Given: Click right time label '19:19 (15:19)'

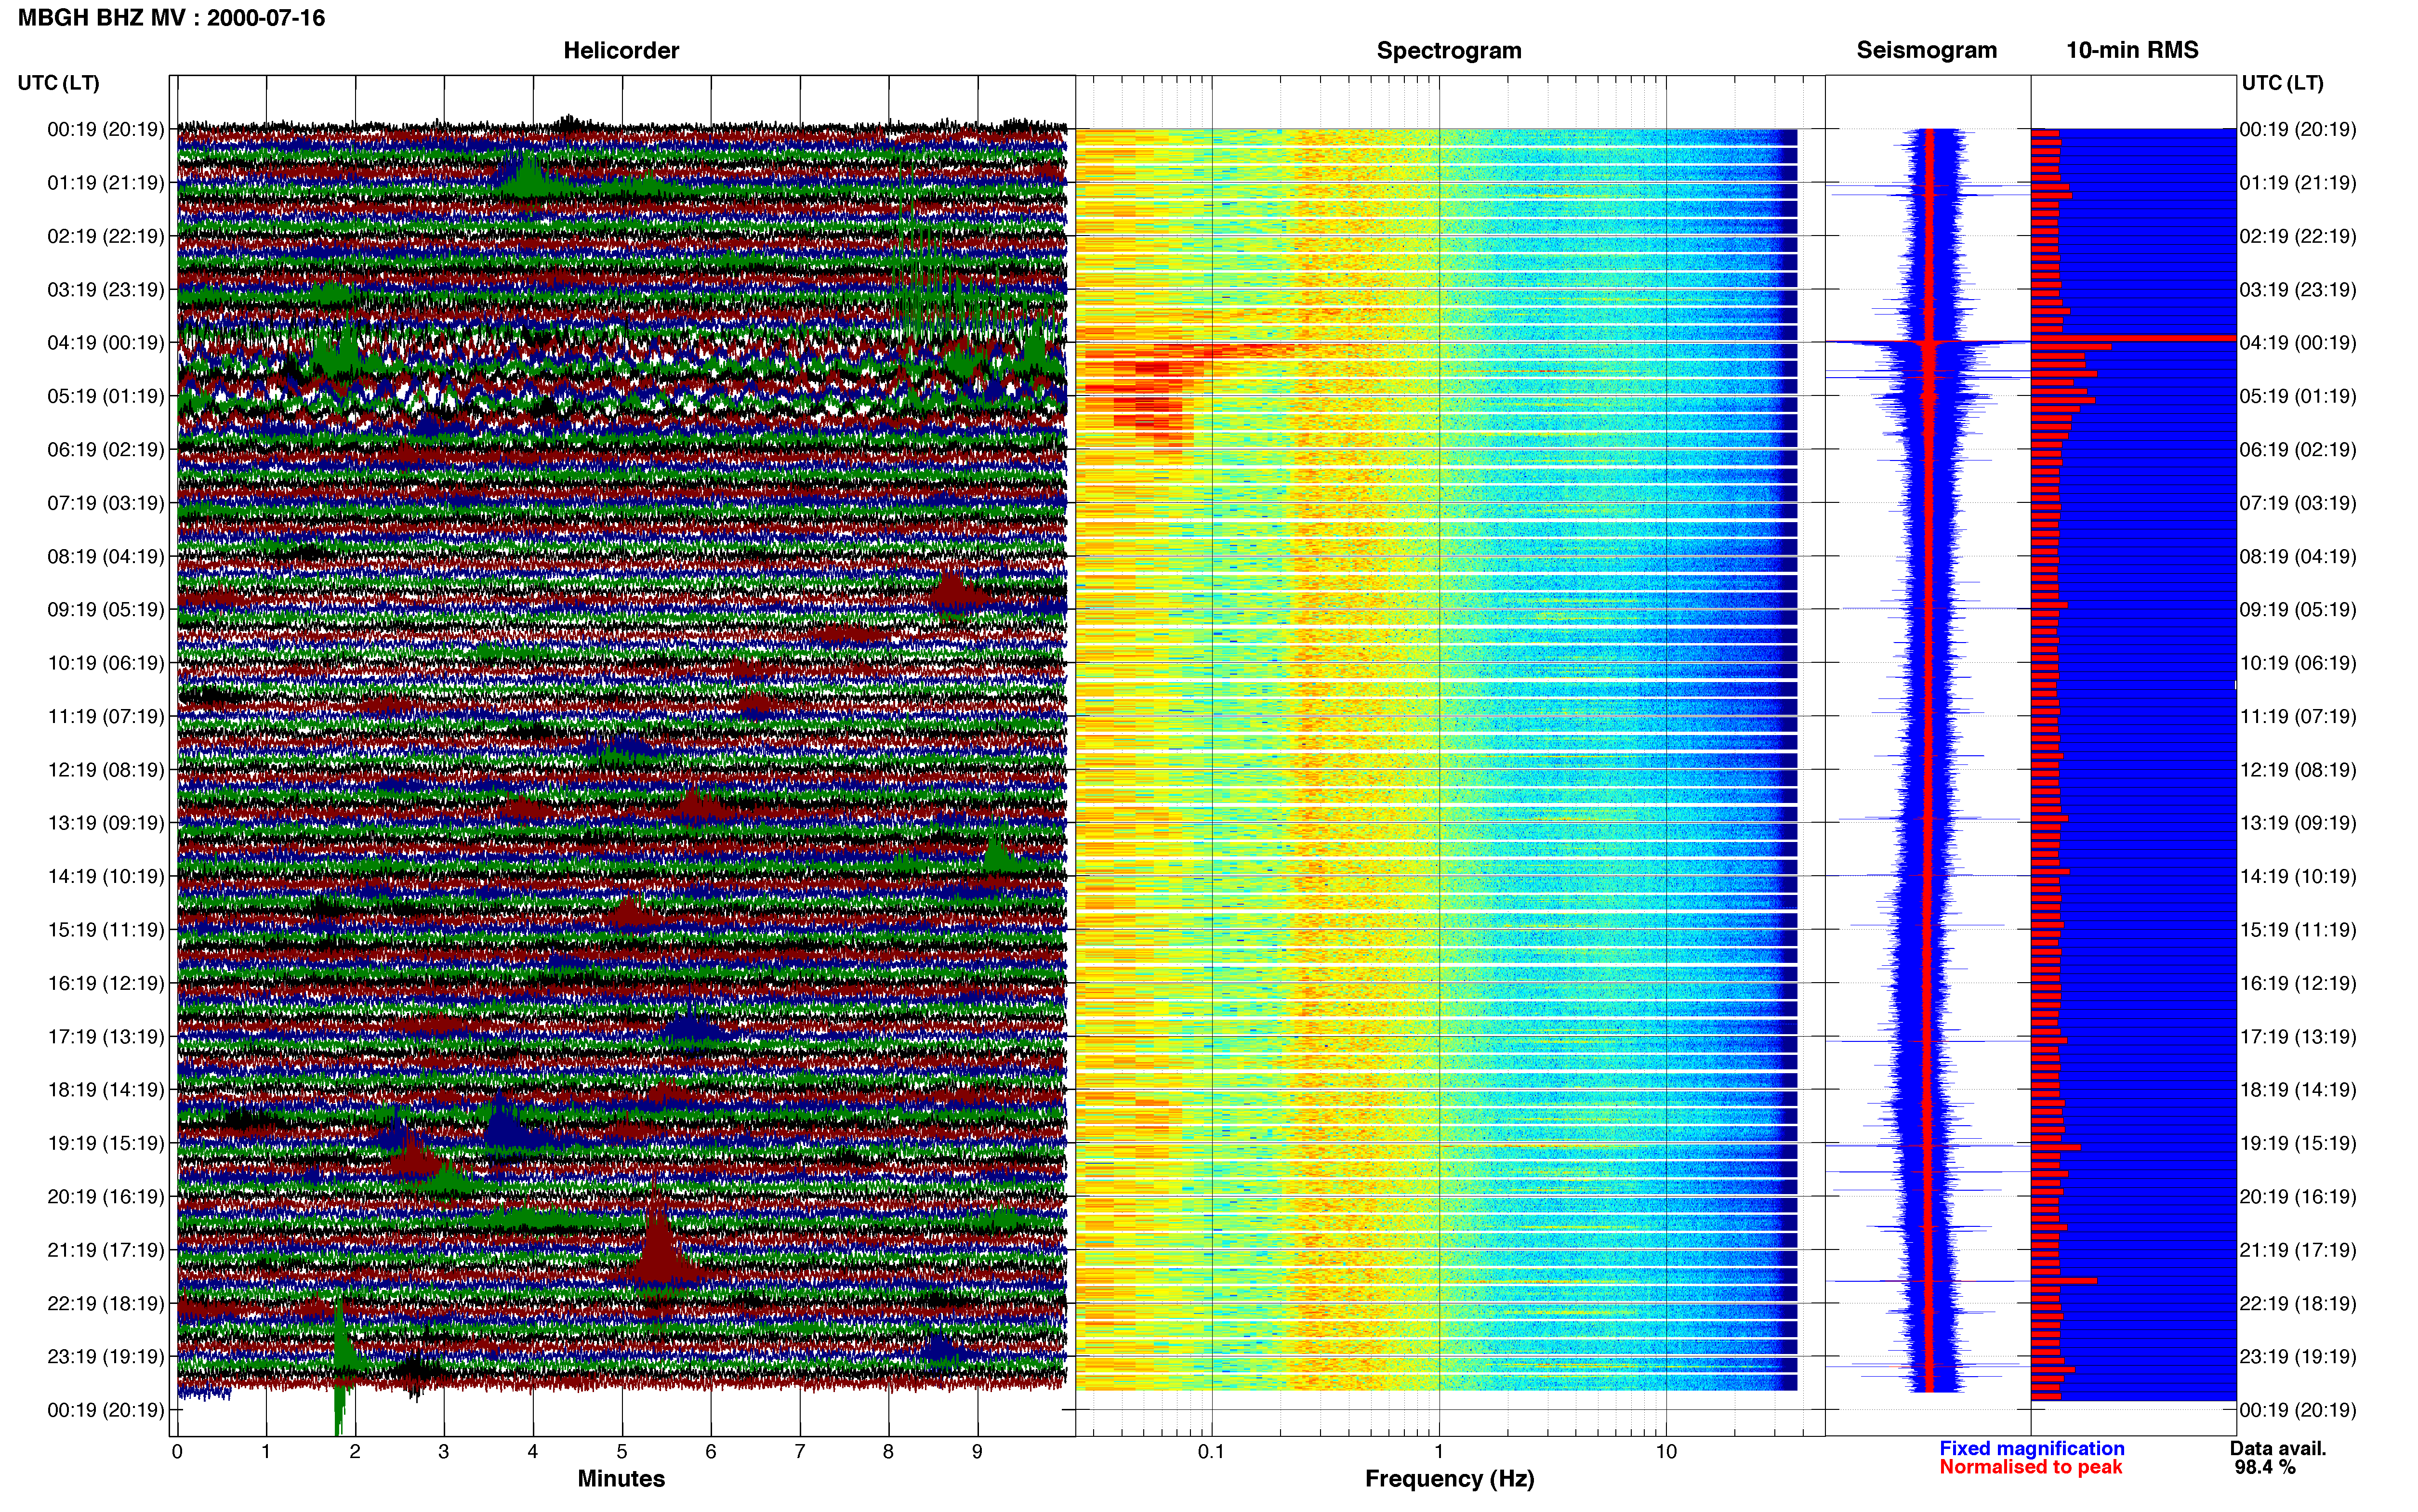Looking at the screenshot, I should click(2298, 1143).
